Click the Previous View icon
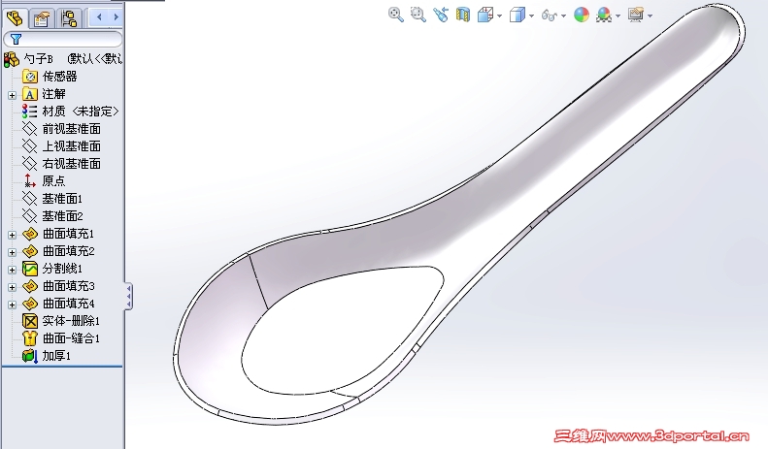This screenshot has width=768, height=449. pos(441,15)
